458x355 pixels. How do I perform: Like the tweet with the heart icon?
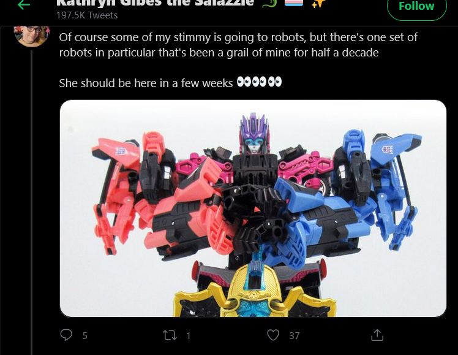click(x=273, y=335)
